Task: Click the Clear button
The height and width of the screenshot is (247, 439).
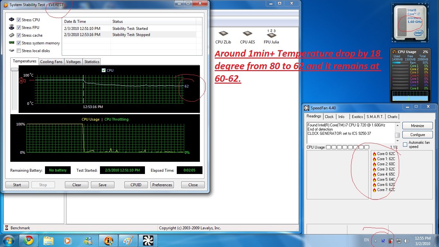Action: 77,185
